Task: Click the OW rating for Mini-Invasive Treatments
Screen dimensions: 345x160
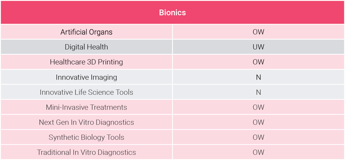Action: pyautogui.click(x=258, y=107)
